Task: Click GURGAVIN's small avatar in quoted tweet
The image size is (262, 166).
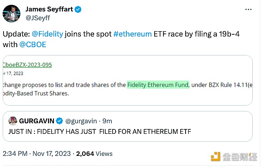Action: coord(13,121)
